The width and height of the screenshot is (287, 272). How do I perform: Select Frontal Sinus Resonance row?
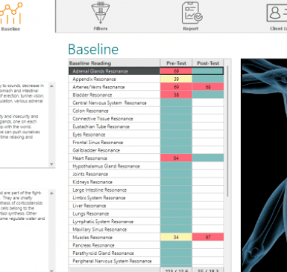[146, 143]
